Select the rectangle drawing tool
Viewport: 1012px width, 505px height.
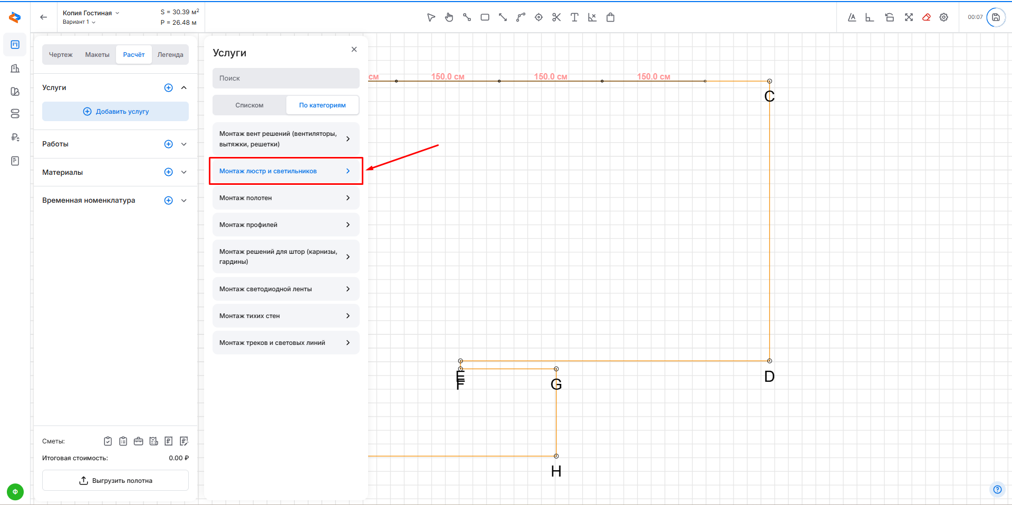(x=485, y=17)
